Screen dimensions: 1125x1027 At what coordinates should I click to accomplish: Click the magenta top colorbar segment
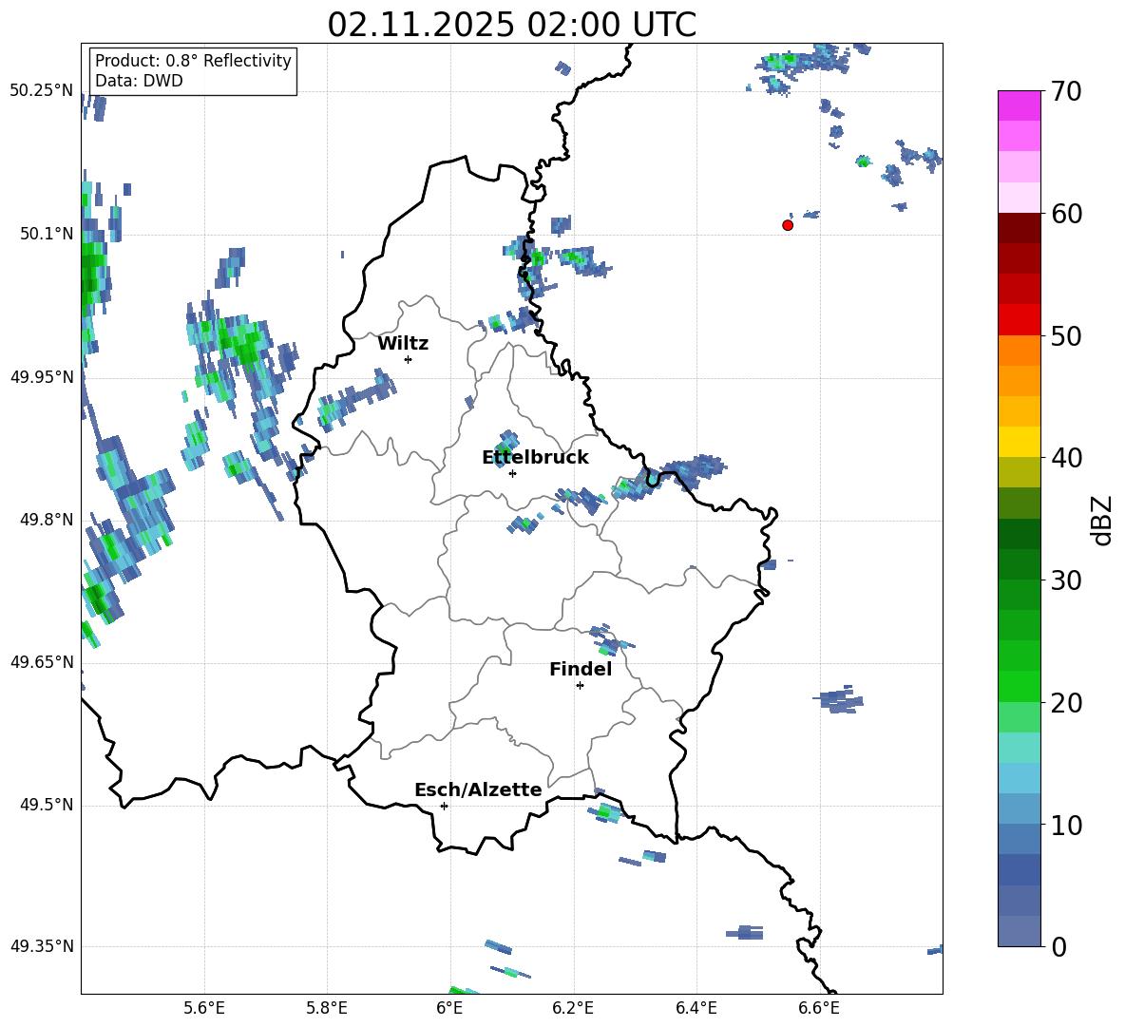(1019, 106)
